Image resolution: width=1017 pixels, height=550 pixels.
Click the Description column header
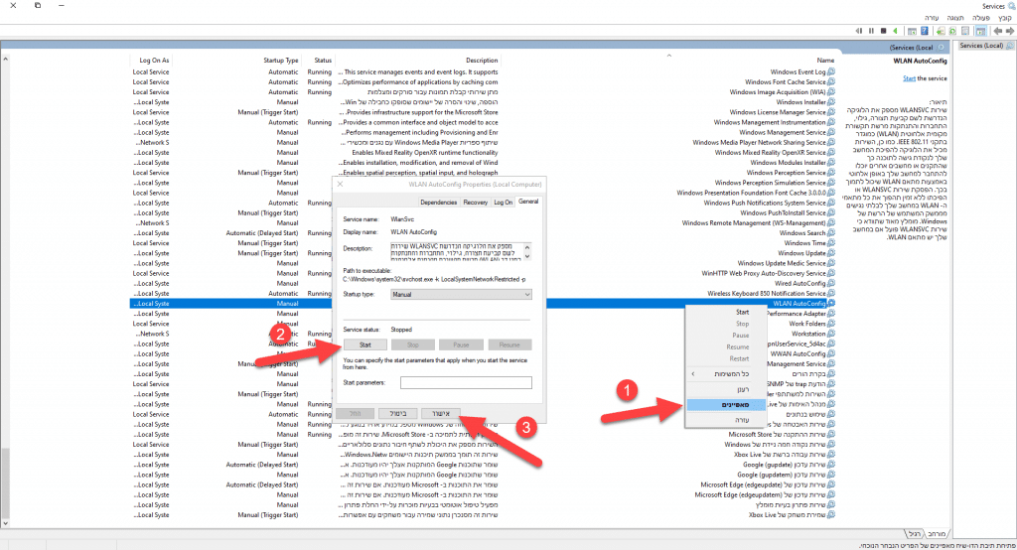(482, 61)
